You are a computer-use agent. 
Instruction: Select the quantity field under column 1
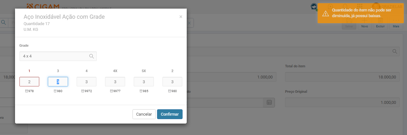tap(29, 82)
